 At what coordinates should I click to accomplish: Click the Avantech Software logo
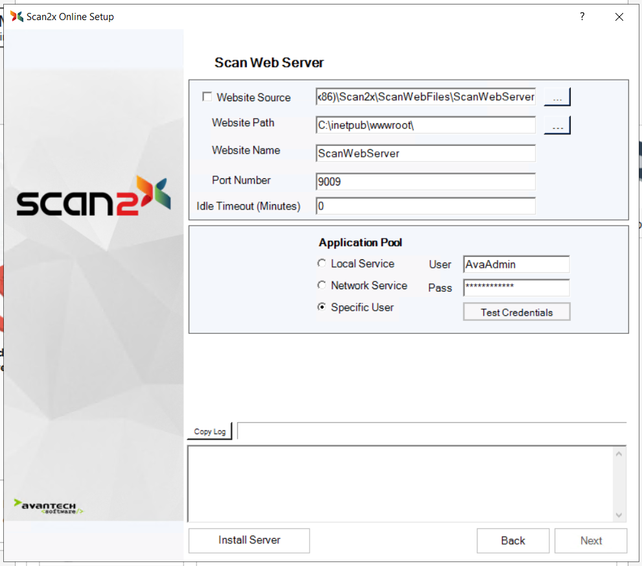[x=49, y=507]
